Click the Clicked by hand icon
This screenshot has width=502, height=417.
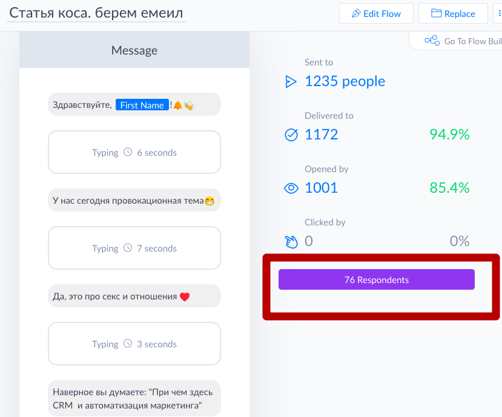click(291, 242)
